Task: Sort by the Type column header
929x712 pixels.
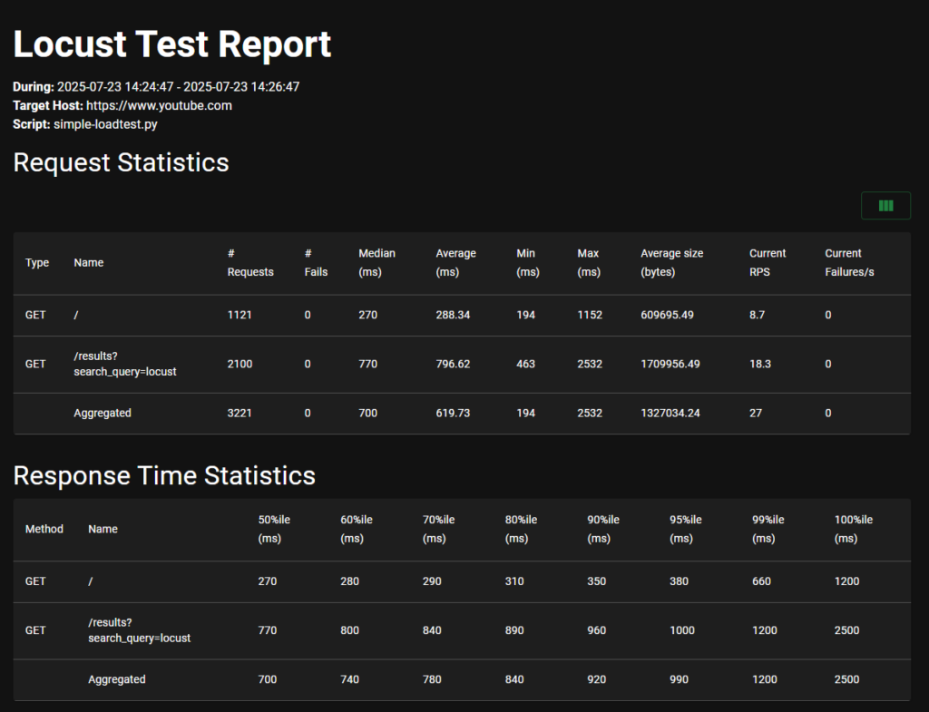Action: [x=37, y=263]
